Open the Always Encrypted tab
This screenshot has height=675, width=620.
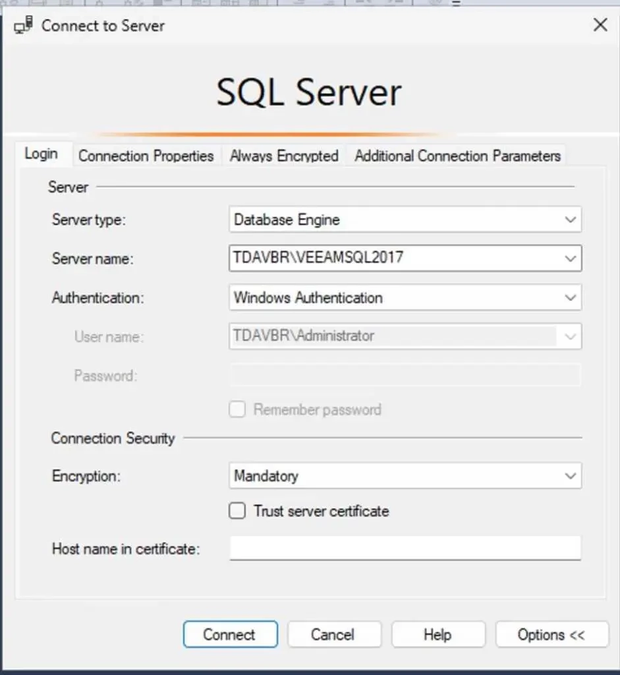pyautogui.click(x=284, y=156)
